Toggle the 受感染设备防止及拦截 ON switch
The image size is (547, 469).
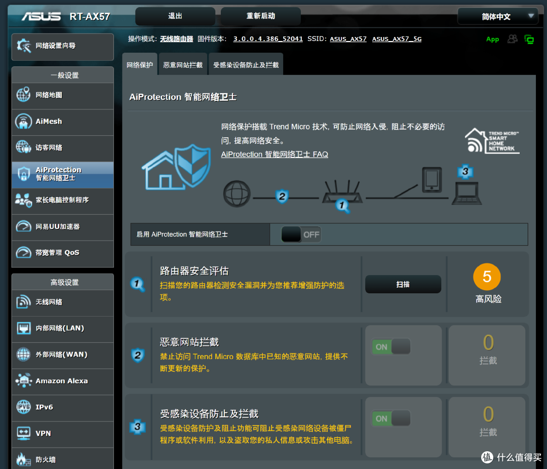390,418
